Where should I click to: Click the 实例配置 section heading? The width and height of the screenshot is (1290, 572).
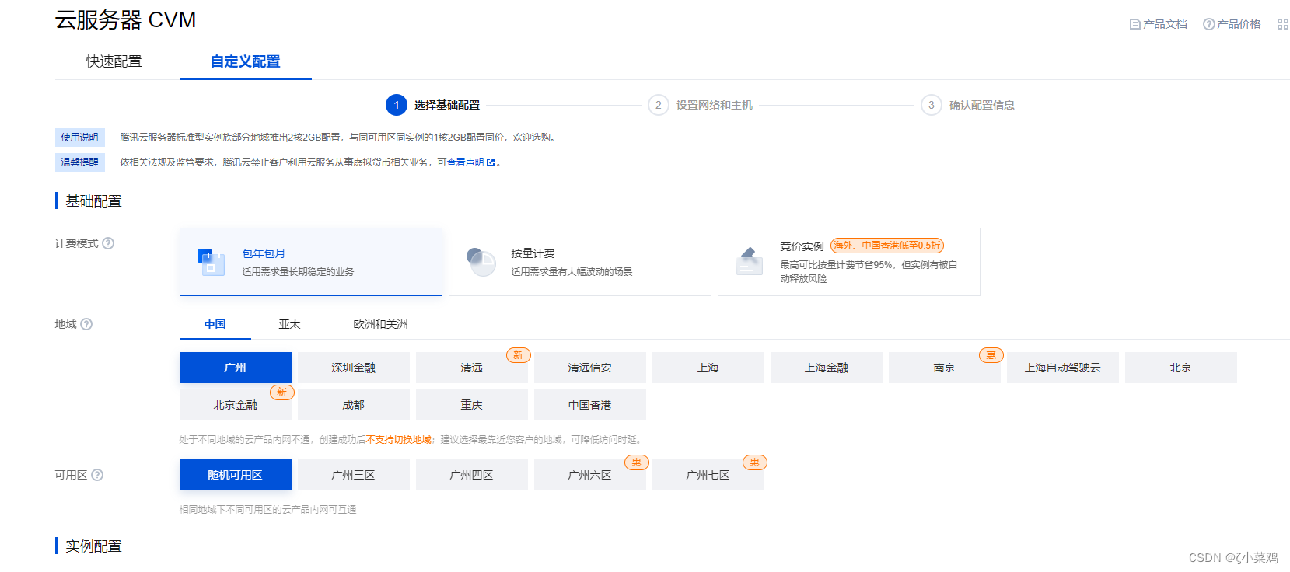point(93,546)
